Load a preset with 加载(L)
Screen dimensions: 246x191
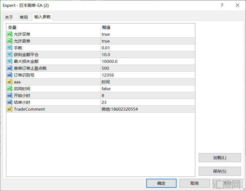pyautogui.click(x=220, y=157)
